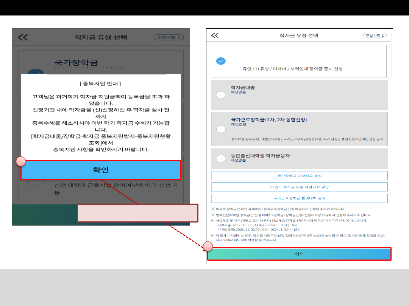
Task: Click the 농촌출신대학생 학자금융자 title
Action: [260, 155]
